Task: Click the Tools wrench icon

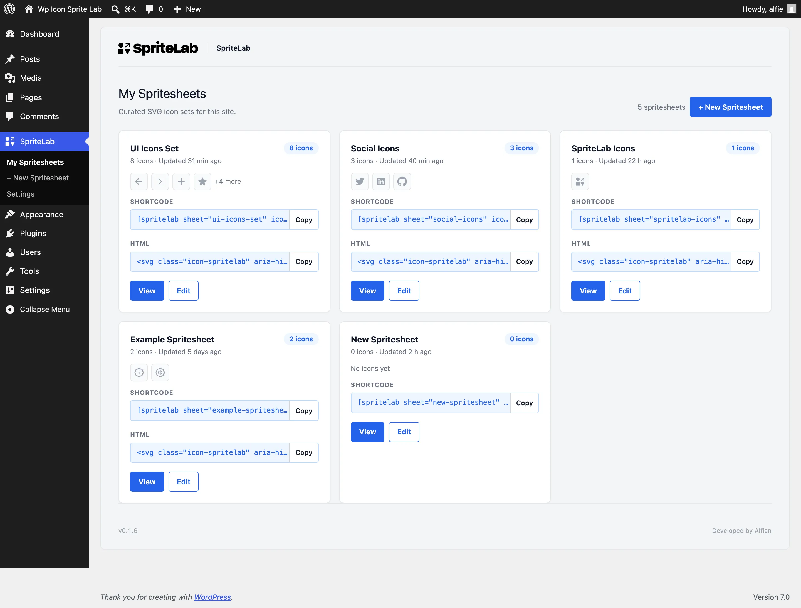Action: coord(10,271)
